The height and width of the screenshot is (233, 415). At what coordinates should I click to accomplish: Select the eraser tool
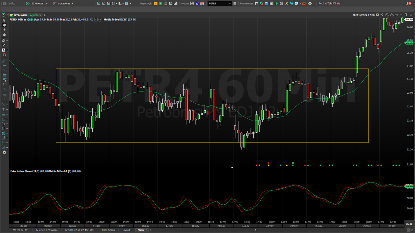[x=4, y=35]
